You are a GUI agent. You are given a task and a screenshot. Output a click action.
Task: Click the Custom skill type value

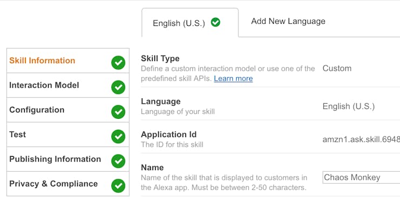[337, 69]
